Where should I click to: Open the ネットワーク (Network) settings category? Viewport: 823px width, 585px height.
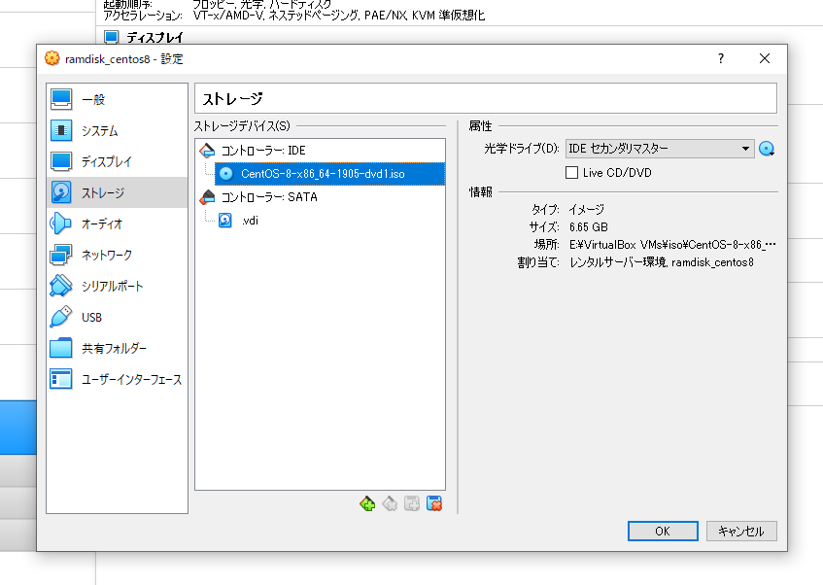[x=117, y=255]
